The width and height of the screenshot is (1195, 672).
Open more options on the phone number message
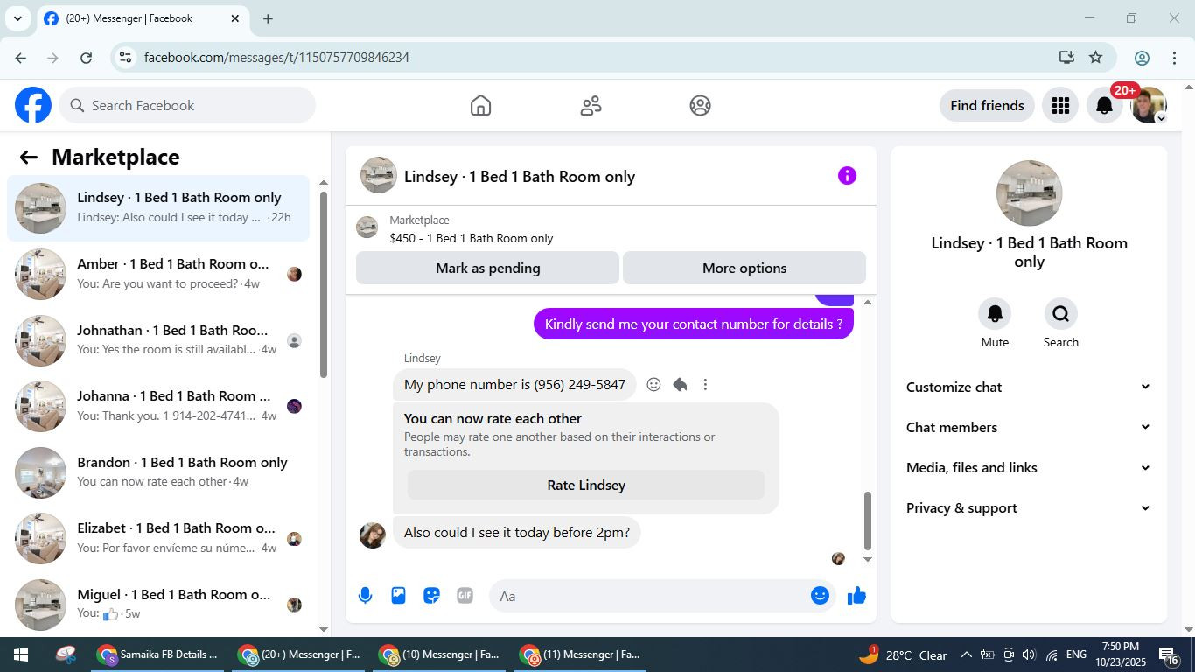click(x=705, y=384)
